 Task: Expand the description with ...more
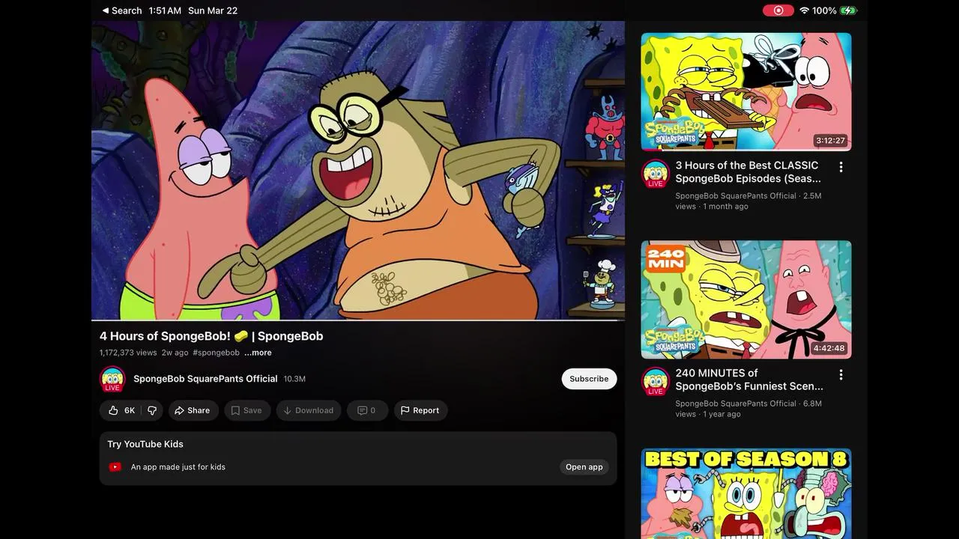258,353
